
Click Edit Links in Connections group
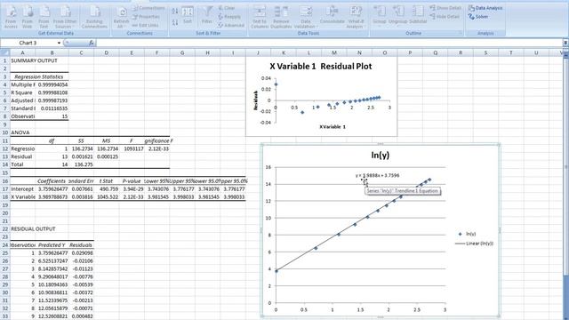click(x=146, y=26)
